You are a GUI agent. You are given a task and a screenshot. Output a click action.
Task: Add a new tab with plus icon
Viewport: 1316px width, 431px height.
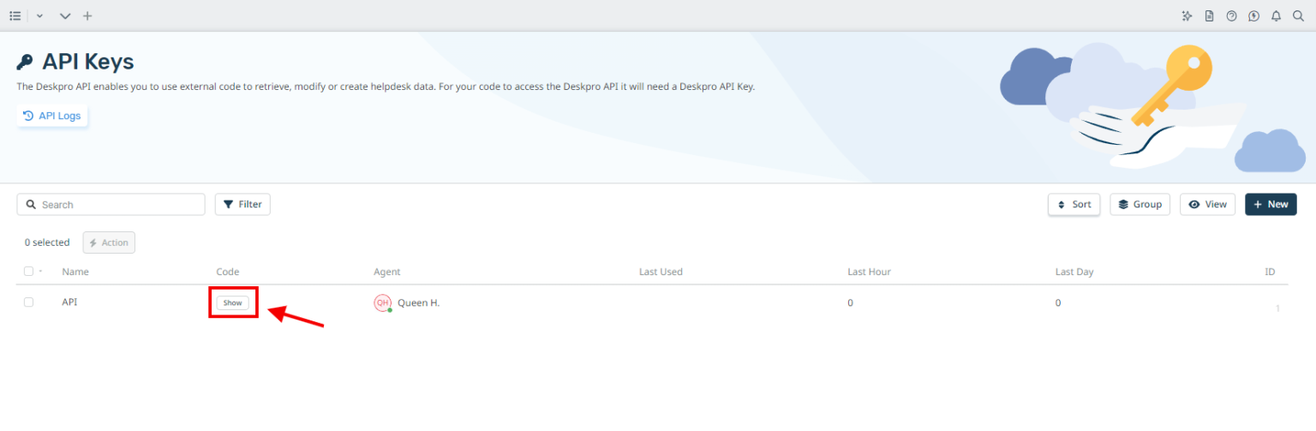point(87,15)
